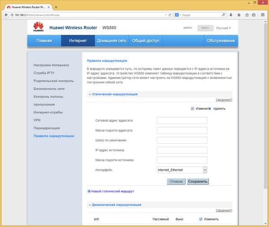The height and width of the screenshot is (227, 269).
Task: Click the admin username text
Action: click(x=187, y=28)
